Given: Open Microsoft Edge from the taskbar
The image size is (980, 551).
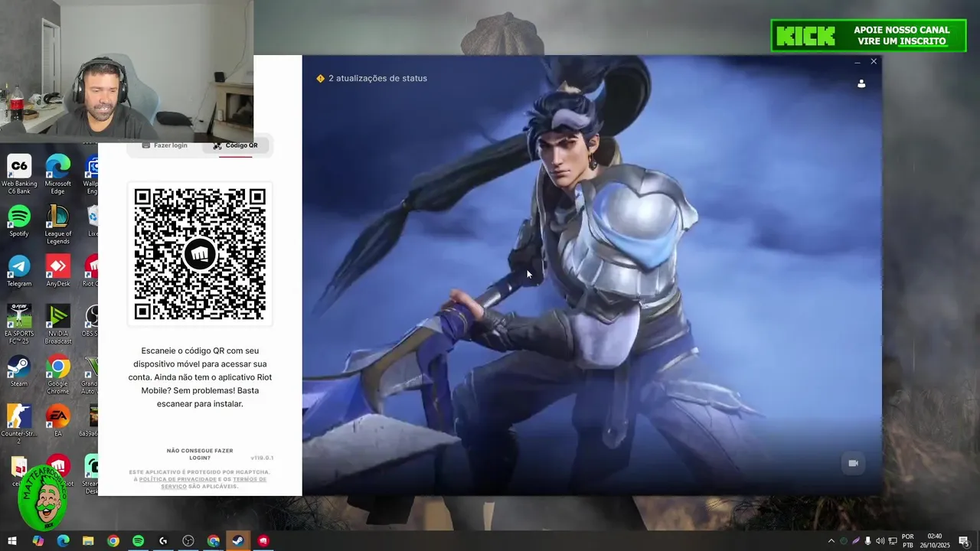Looking at the screenshot, I should coord(63,541).
